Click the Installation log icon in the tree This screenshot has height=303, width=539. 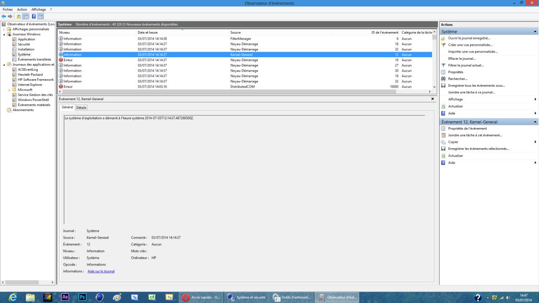[x=14, y=49]
